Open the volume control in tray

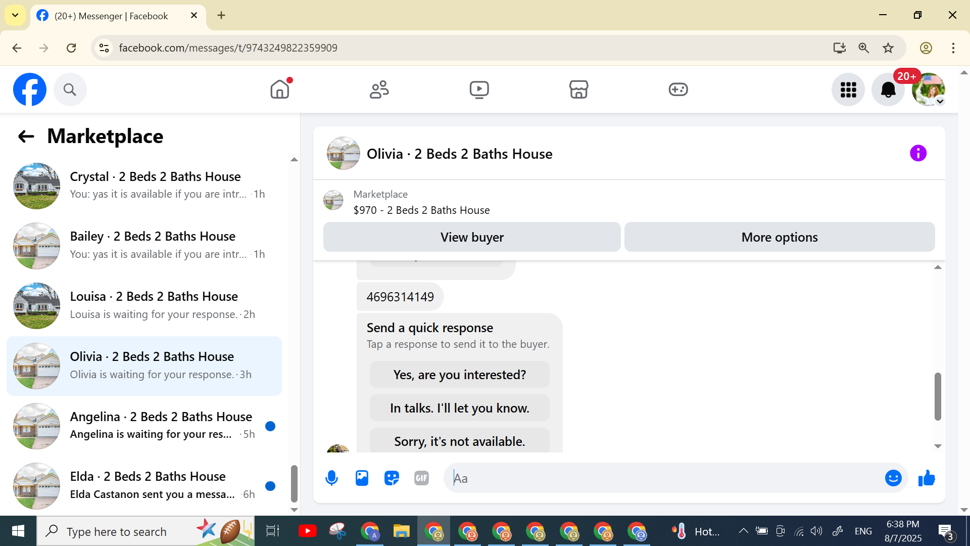(x=816, y=531)
